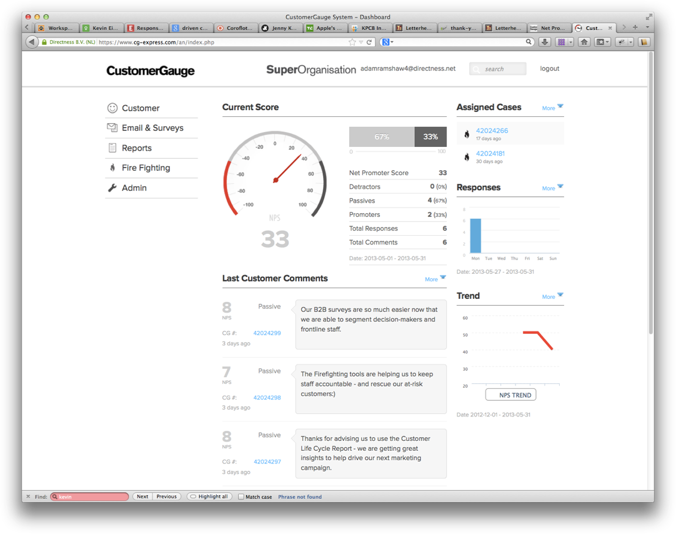676x534 pixels.
Task: Click the Customer smiley face icon
Action: coord(112,108)
